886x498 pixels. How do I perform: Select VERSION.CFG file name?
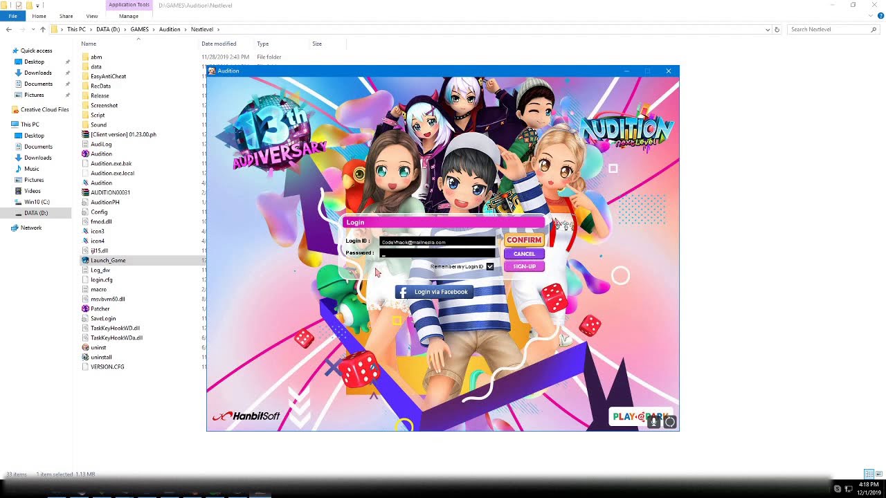point(107,367)
